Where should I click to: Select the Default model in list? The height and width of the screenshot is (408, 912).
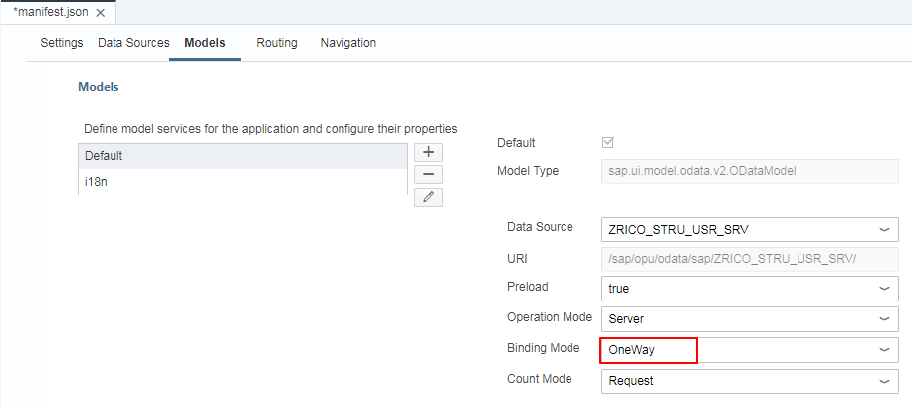(x=242, y=156)
